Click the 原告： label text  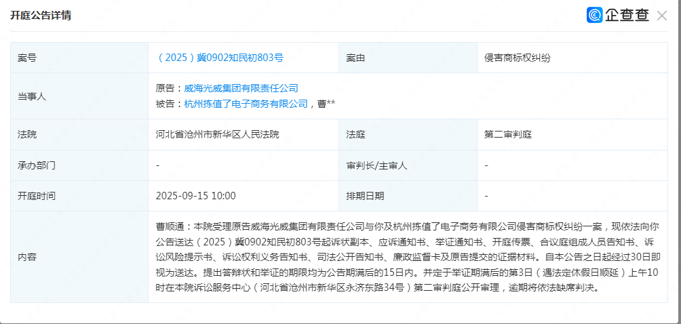pos(170,89)
